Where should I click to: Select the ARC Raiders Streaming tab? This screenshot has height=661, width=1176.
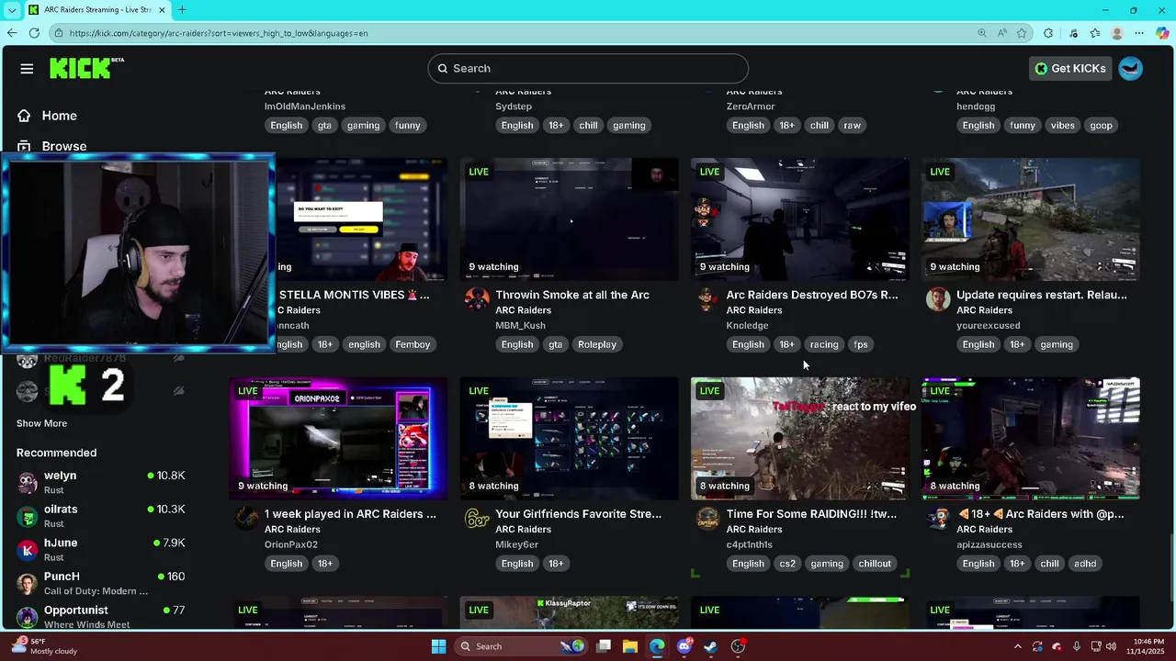97,10
